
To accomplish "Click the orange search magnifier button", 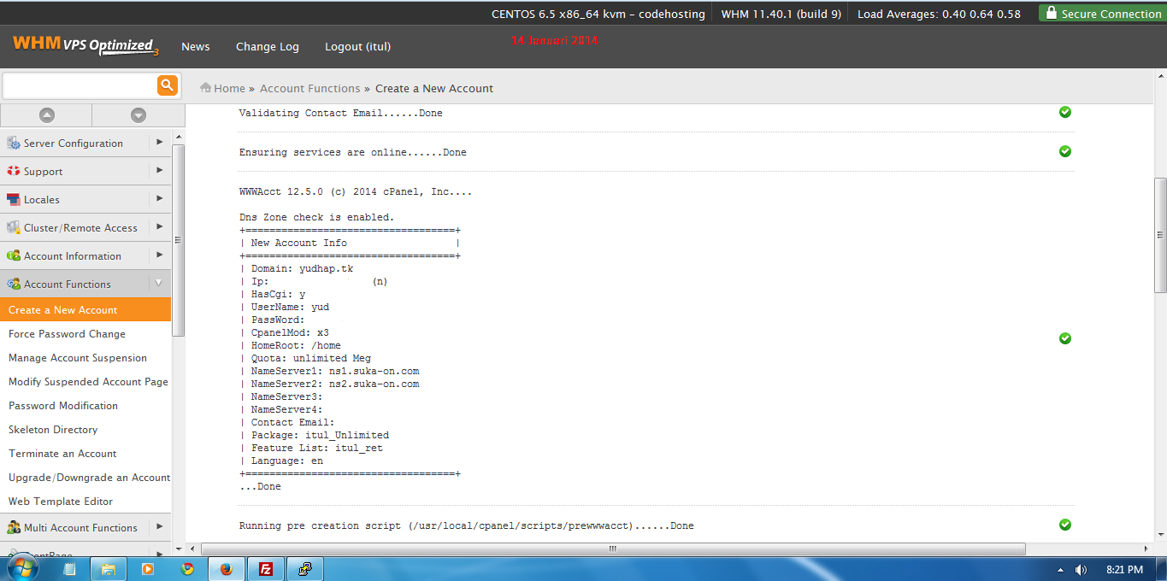I will pos(167,85).
